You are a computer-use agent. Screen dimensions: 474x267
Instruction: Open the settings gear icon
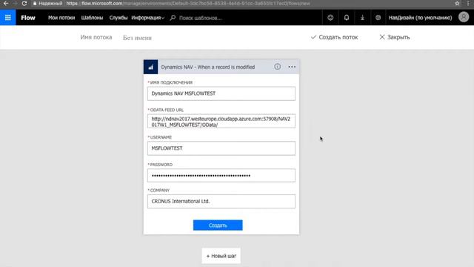(378, 18)
